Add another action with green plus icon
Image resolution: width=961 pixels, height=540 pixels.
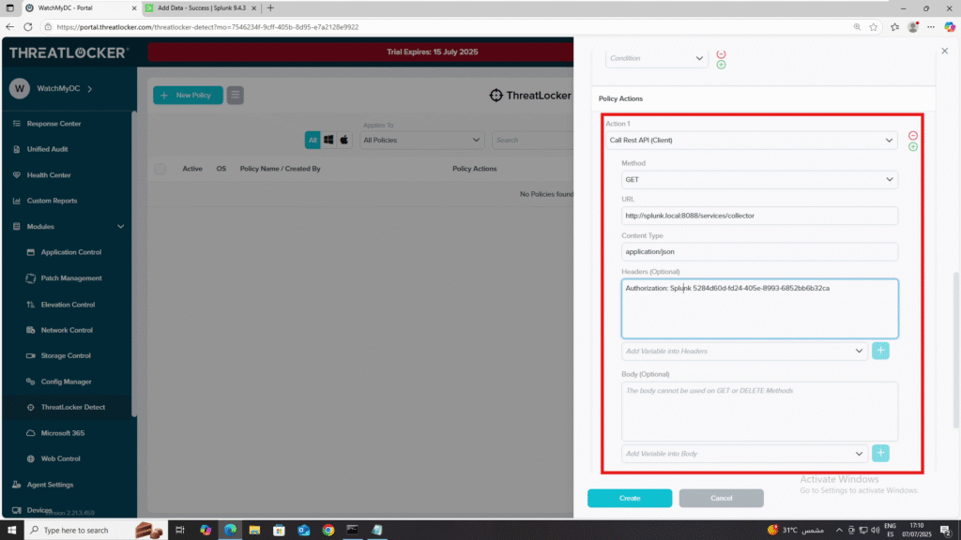pyautogui.click(x=912, y=147)
